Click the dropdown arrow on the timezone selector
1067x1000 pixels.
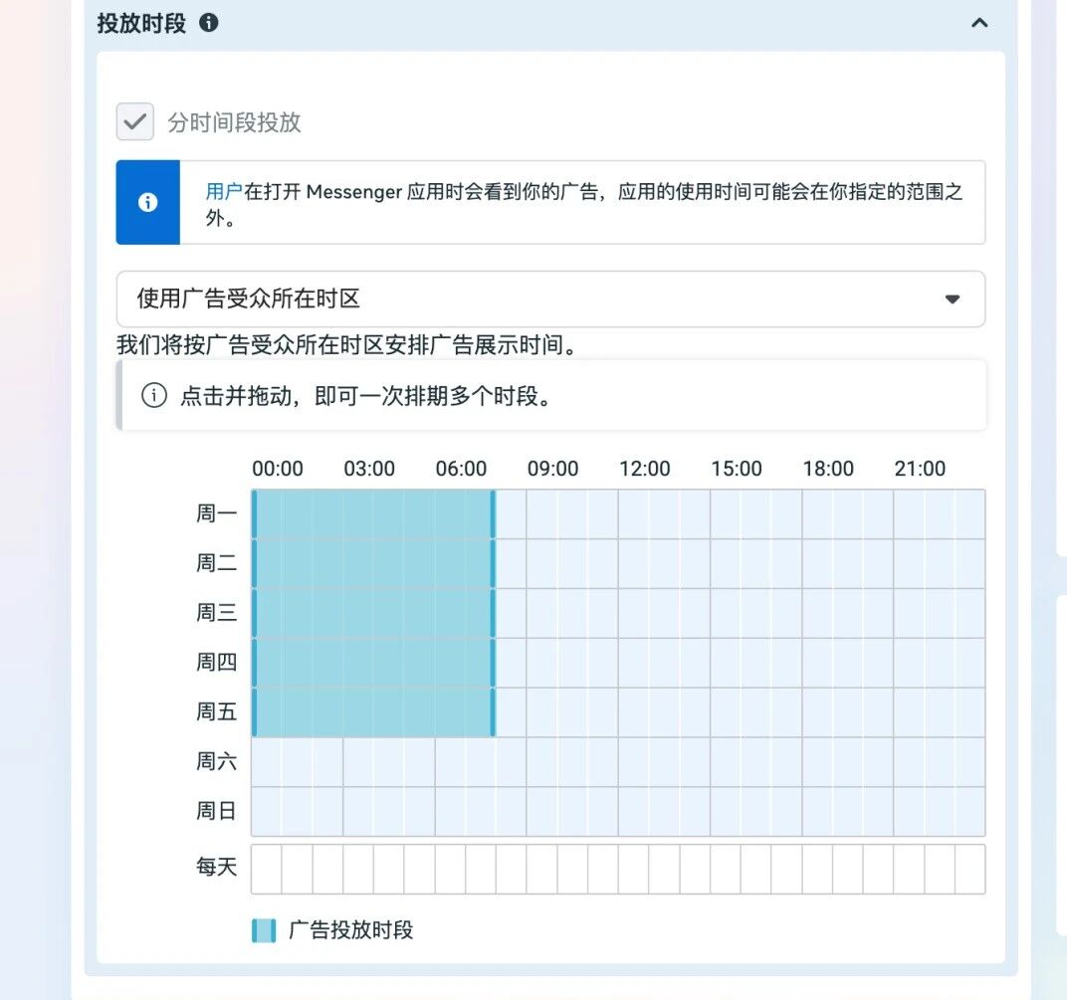tap(953, 299)
